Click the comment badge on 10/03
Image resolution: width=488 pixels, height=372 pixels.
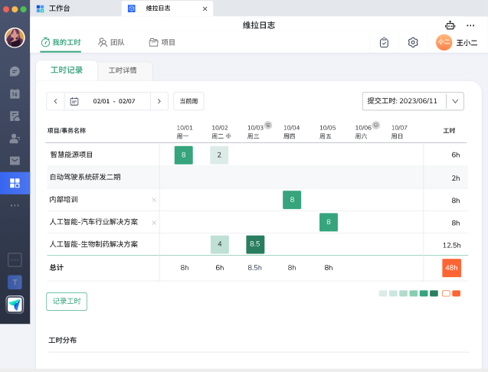[x=268, y=125]
